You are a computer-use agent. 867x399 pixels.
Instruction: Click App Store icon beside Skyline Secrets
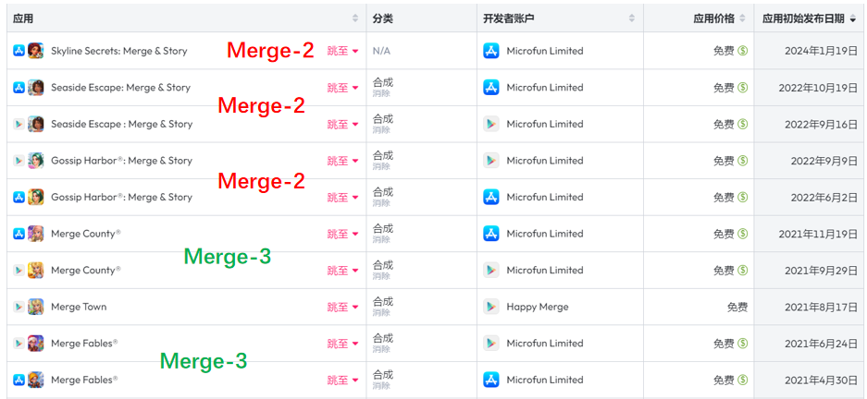[x=19, y=51]
